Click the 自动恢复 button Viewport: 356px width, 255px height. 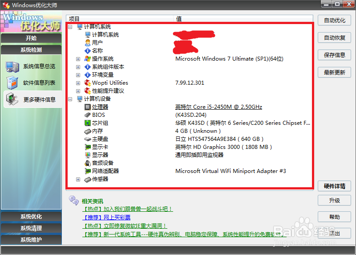point(334,37)
